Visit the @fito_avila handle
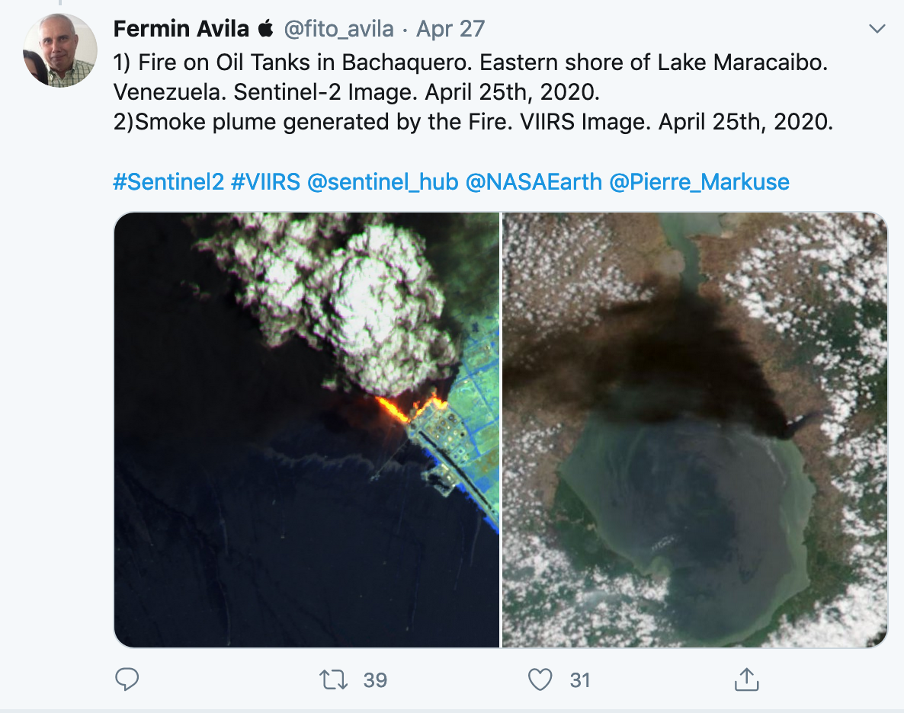 click(339, 30)
